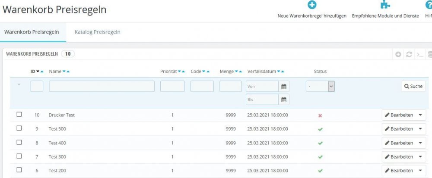This screenshot has width=432, height=178.
Task: Click the Bis date input field
Action: point(262,100)
